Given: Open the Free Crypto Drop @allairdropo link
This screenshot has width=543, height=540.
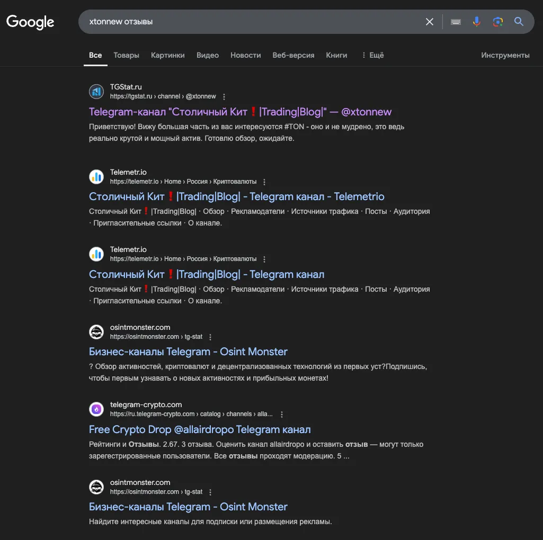Looking at the screenshot, I should point(200,429).
